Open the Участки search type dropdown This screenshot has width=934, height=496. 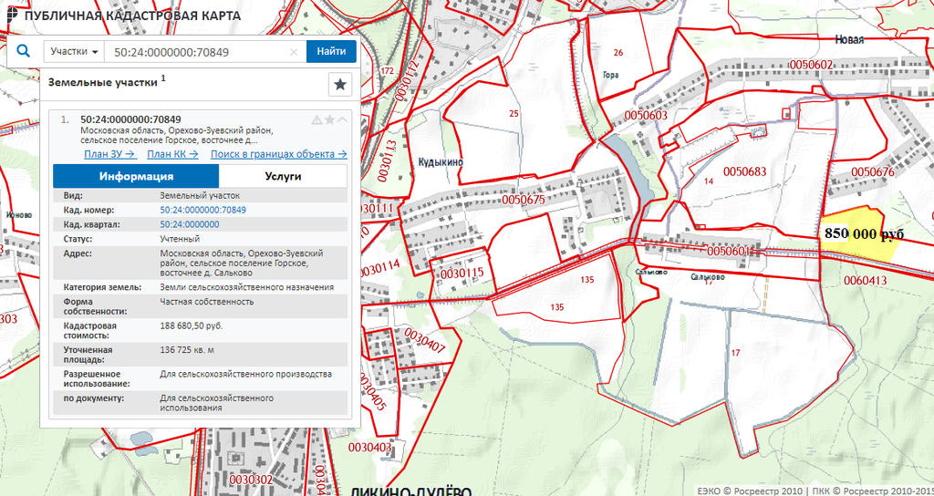tap(74, 52)
